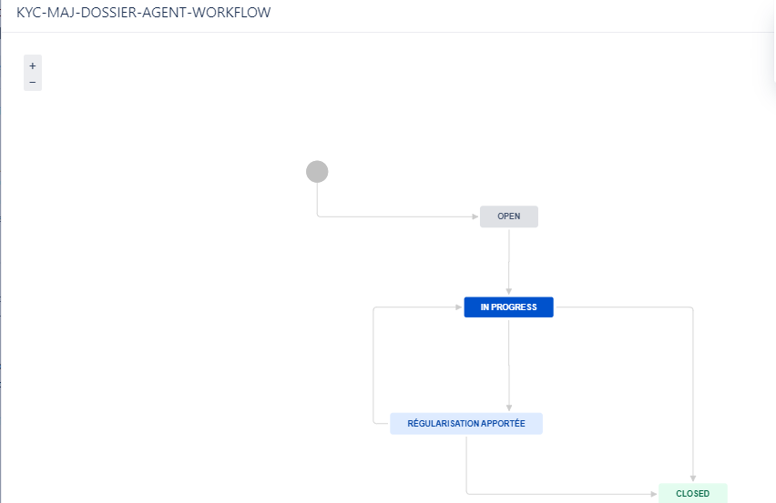Screen dimensions: 776x503
Task: Select the gray start circle node
Action: [317, 171]
